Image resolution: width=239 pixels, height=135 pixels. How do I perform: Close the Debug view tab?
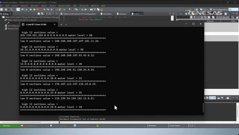10,14
